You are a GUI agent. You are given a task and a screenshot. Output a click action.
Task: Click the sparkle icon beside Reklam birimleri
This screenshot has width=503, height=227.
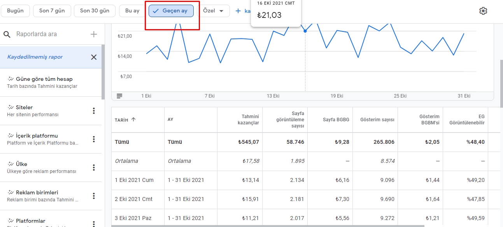(x=11, y=192)
